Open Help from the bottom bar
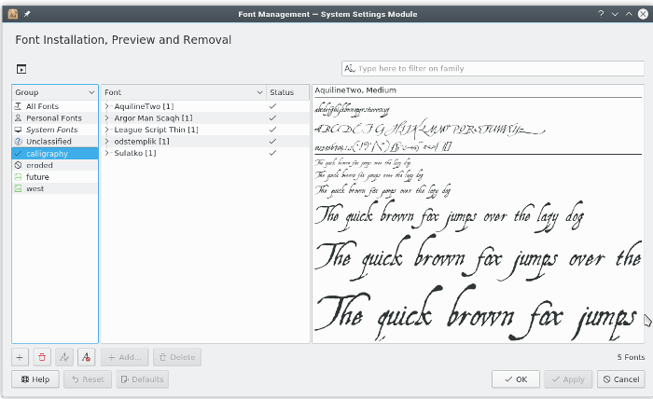Image resolution: width=653 pixels, height=399 pixels. [x=34, y=379]
